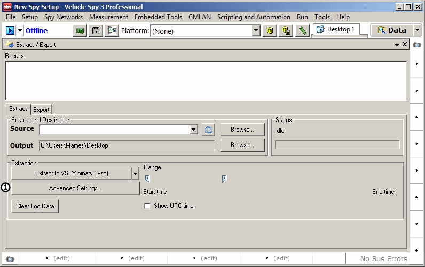This screenshot has width=425, height=267.
Task: Switch to the Export tab
Action: coord(41,110)
